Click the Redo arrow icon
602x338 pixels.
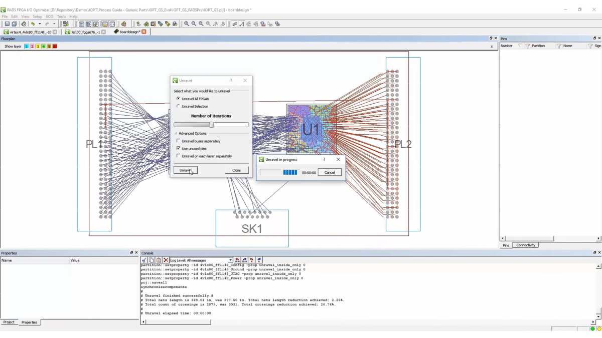[x=47, y=24]
